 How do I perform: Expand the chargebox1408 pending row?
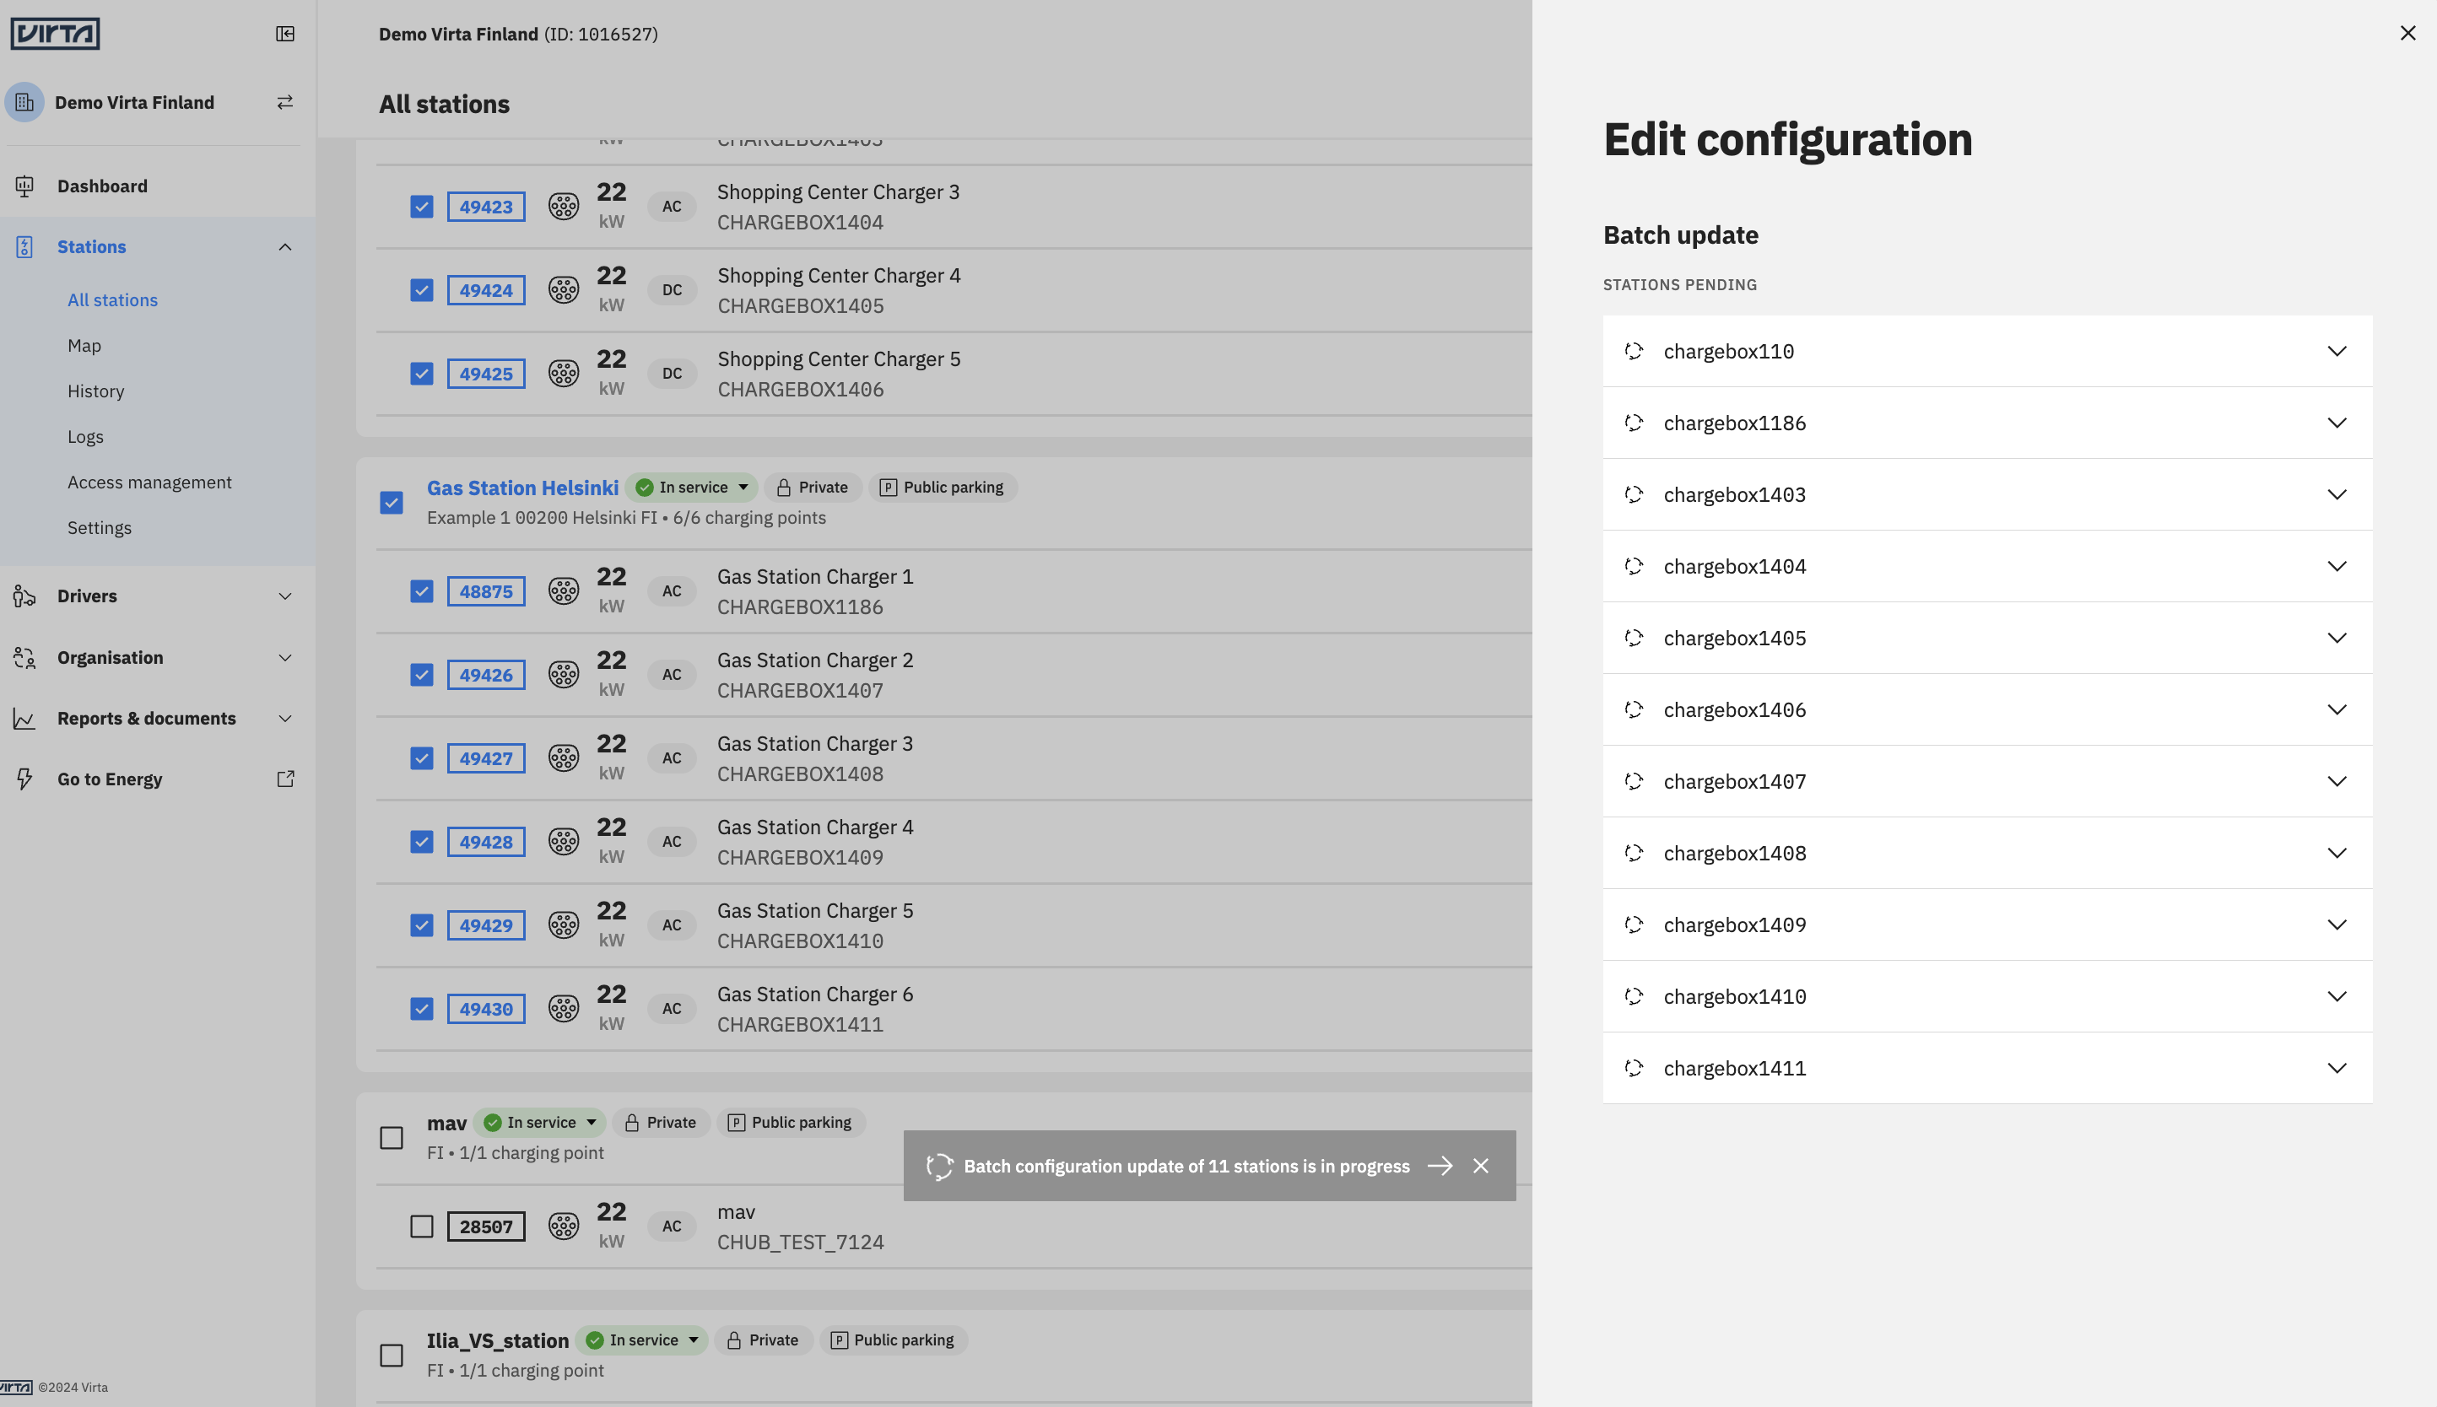pyautogui.click(x=1987, y=854)
